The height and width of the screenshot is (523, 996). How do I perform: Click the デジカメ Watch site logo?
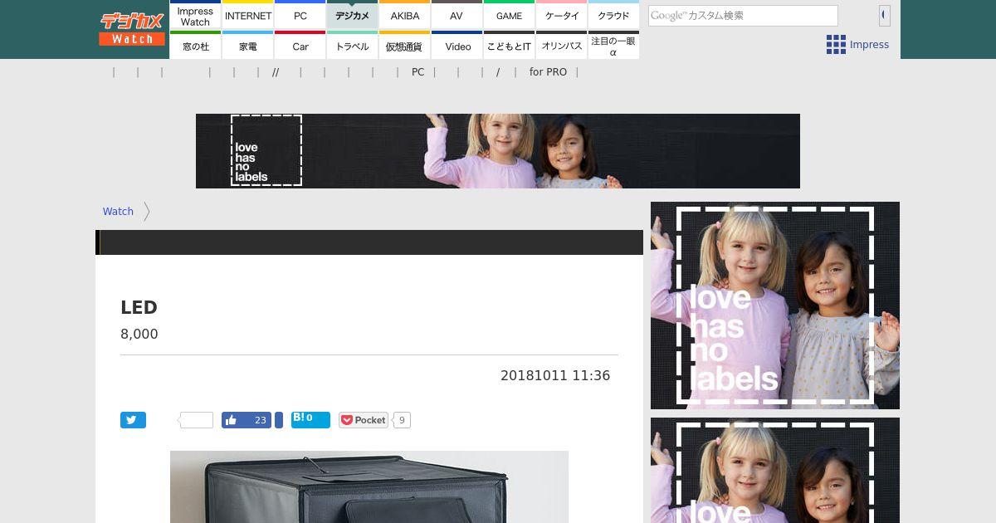(x=132, y=29)
